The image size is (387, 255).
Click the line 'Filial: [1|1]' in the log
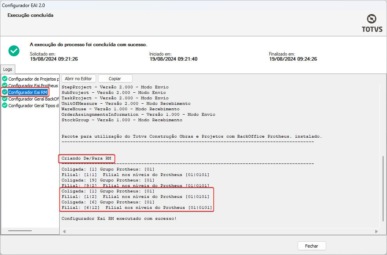click(136, 175)
